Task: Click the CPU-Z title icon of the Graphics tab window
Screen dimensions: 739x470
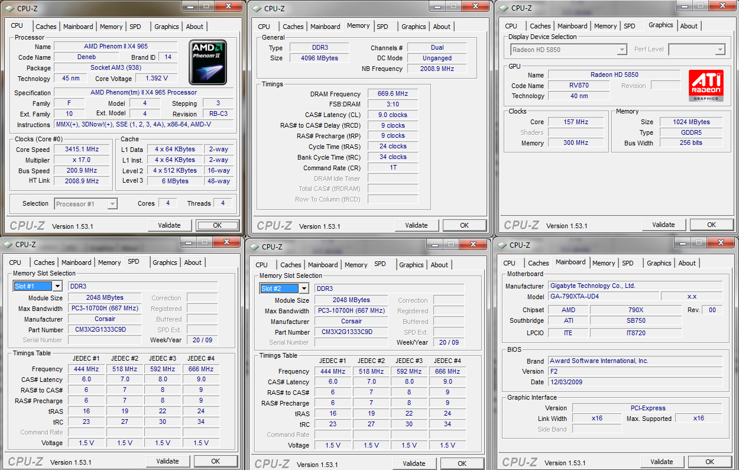Action: (503, 8)
